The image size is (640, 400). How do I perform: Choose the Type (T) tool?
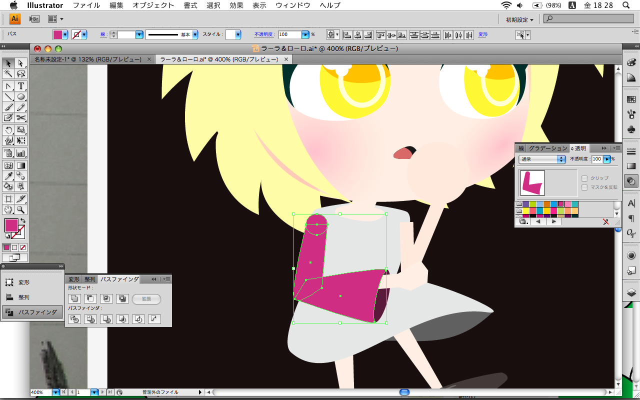point(21,86)
